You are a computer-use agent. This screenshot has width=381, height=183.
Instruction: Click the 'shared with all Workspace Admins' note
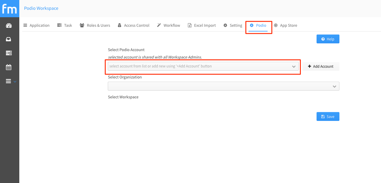(155, 57)
